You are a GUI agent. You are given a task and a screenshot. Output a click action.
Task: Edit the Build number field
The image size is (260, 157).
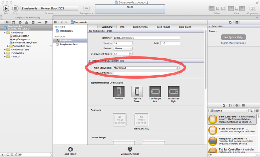pos(170,43)
